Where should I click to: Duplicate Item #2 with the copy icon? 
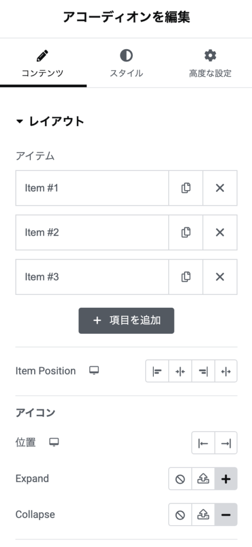click(186, 232)
